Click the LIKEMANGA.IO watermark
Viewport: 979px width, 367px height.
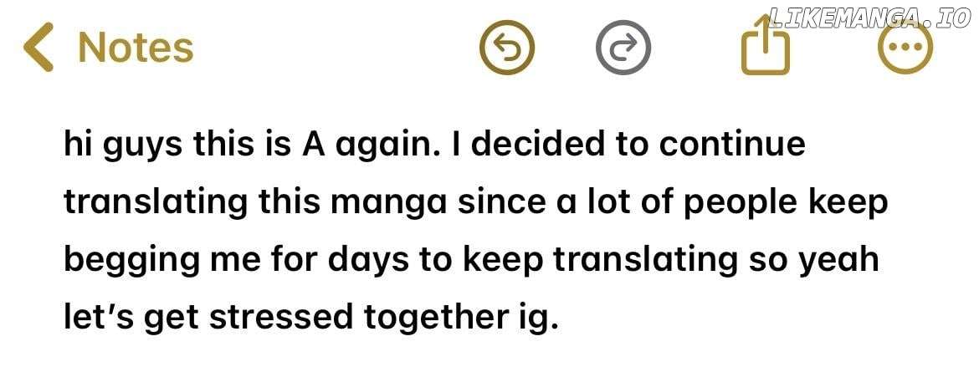click(869, 18)
